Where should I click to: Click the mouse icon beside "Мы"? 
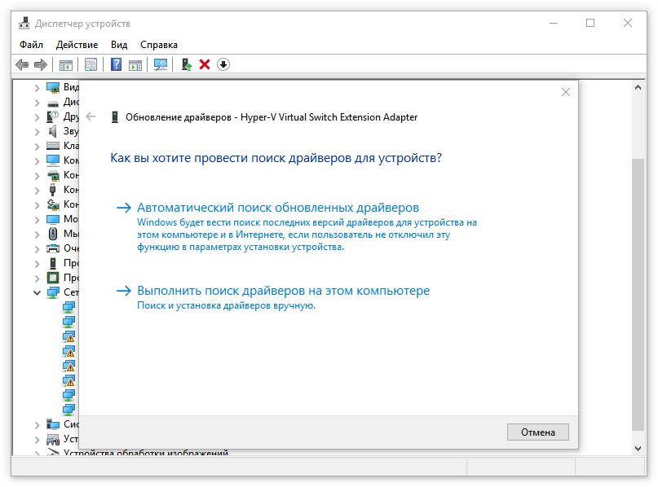[53, 234]
